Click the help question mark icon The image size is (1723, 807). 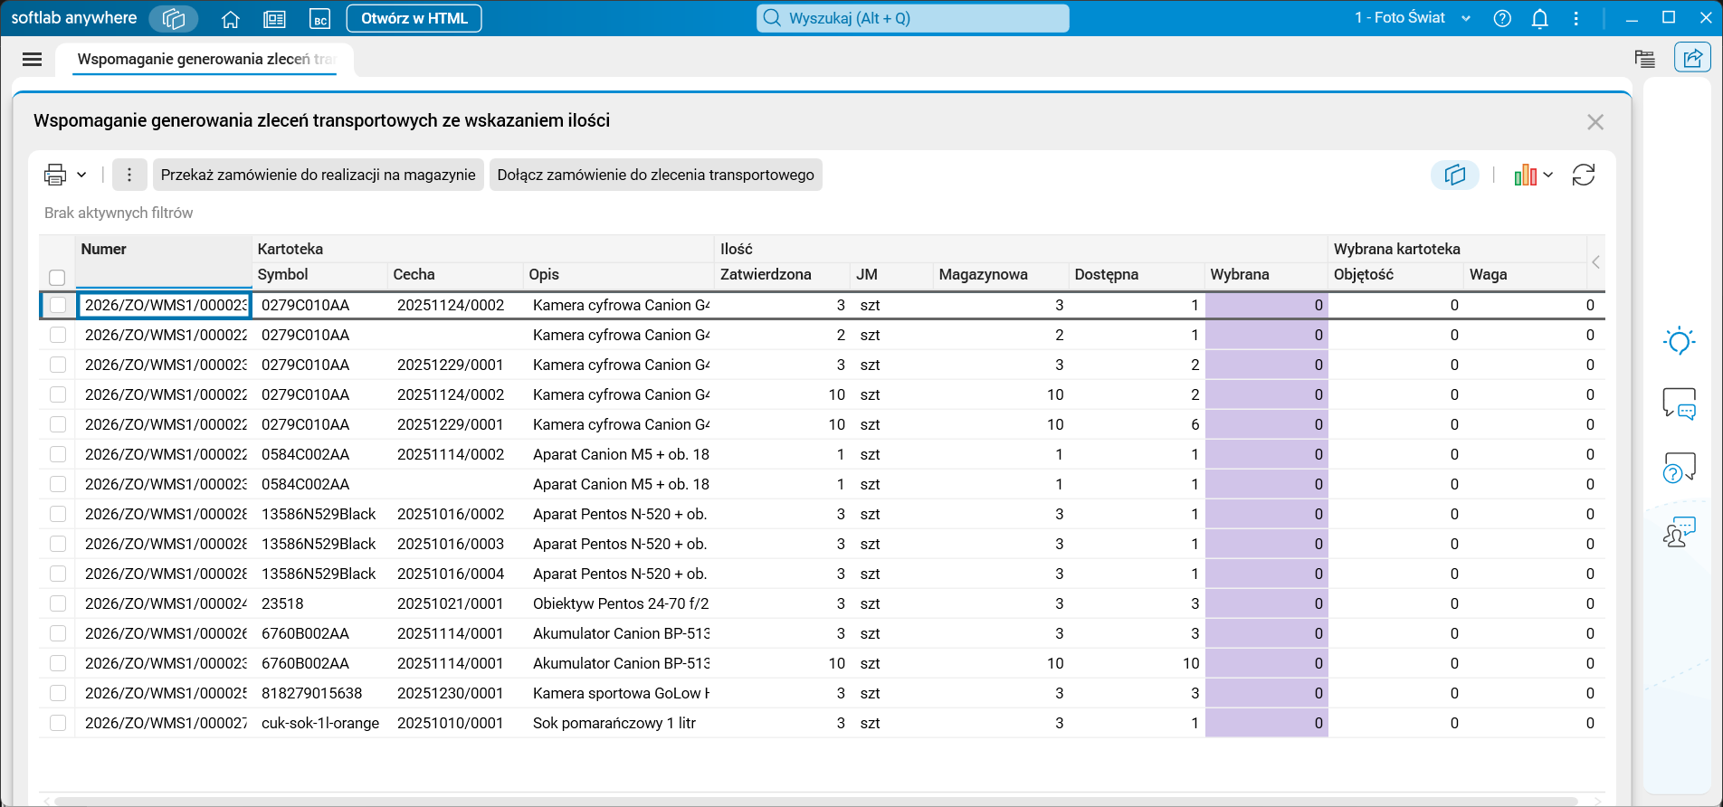click(x=1502, y=19)
